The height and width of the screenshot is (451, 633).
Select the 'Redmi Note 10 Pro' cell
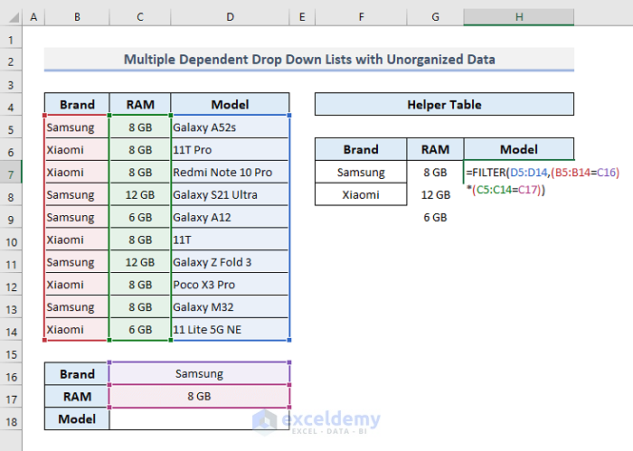click(x=230, y=173)
